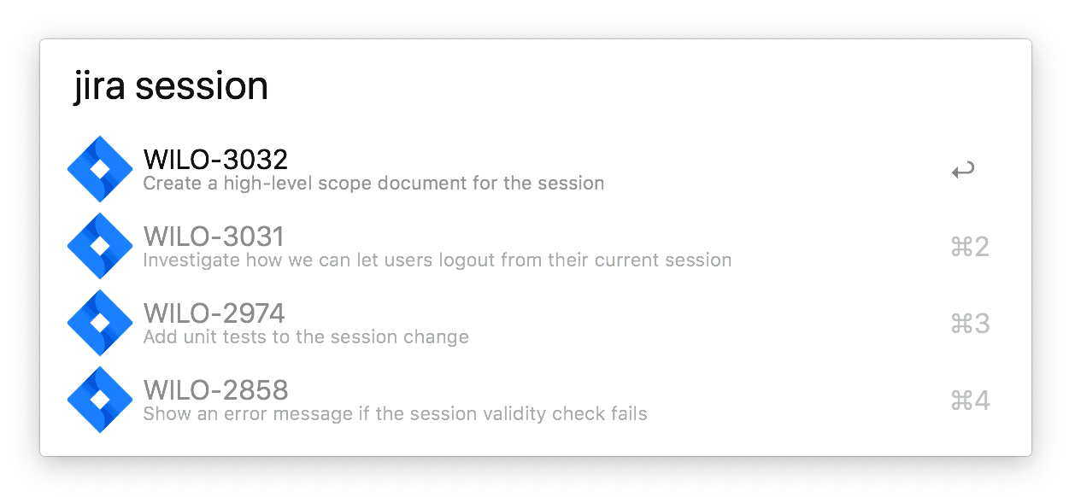Click the Jira icon beside WILO-3032
Viewport: 1075px width, 497px height.
tap(100, 169)
